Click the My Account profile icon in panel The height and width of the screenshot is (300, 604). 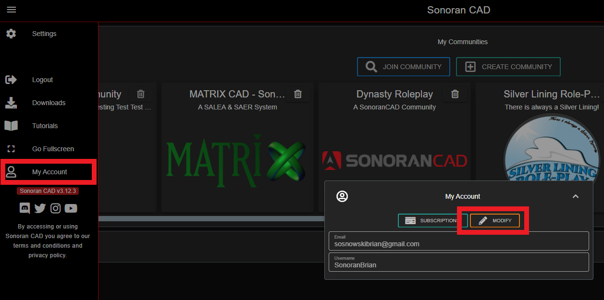342,196
